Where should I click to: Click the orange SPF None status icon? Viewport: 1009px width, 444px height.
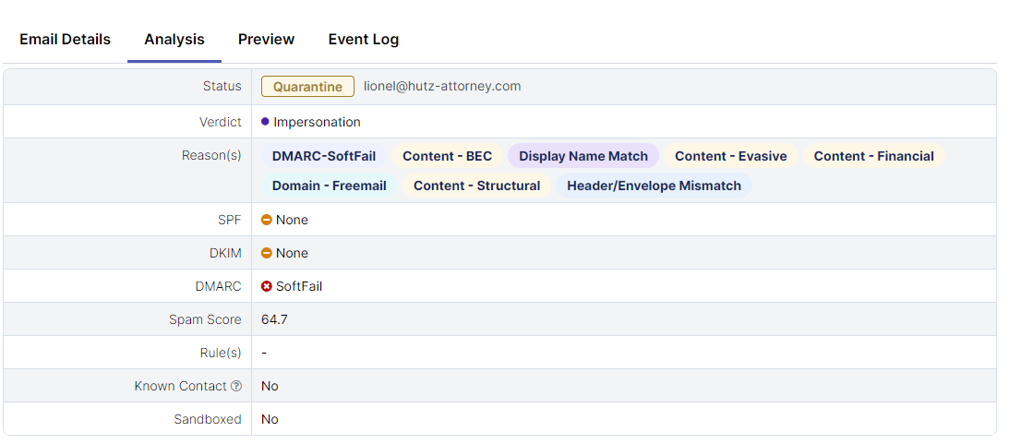point(267,220)
